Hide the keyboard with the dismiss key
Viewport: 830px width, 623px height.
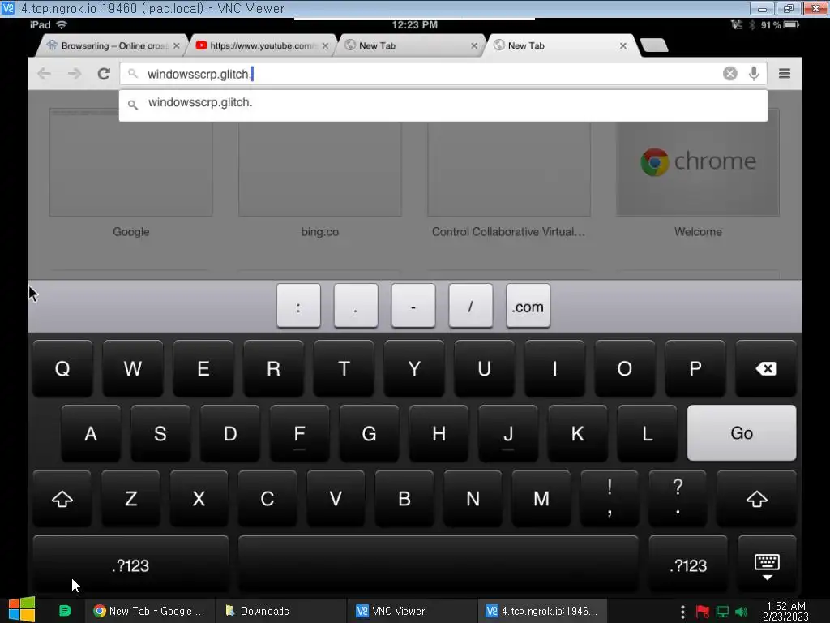[x=767, y=565]
